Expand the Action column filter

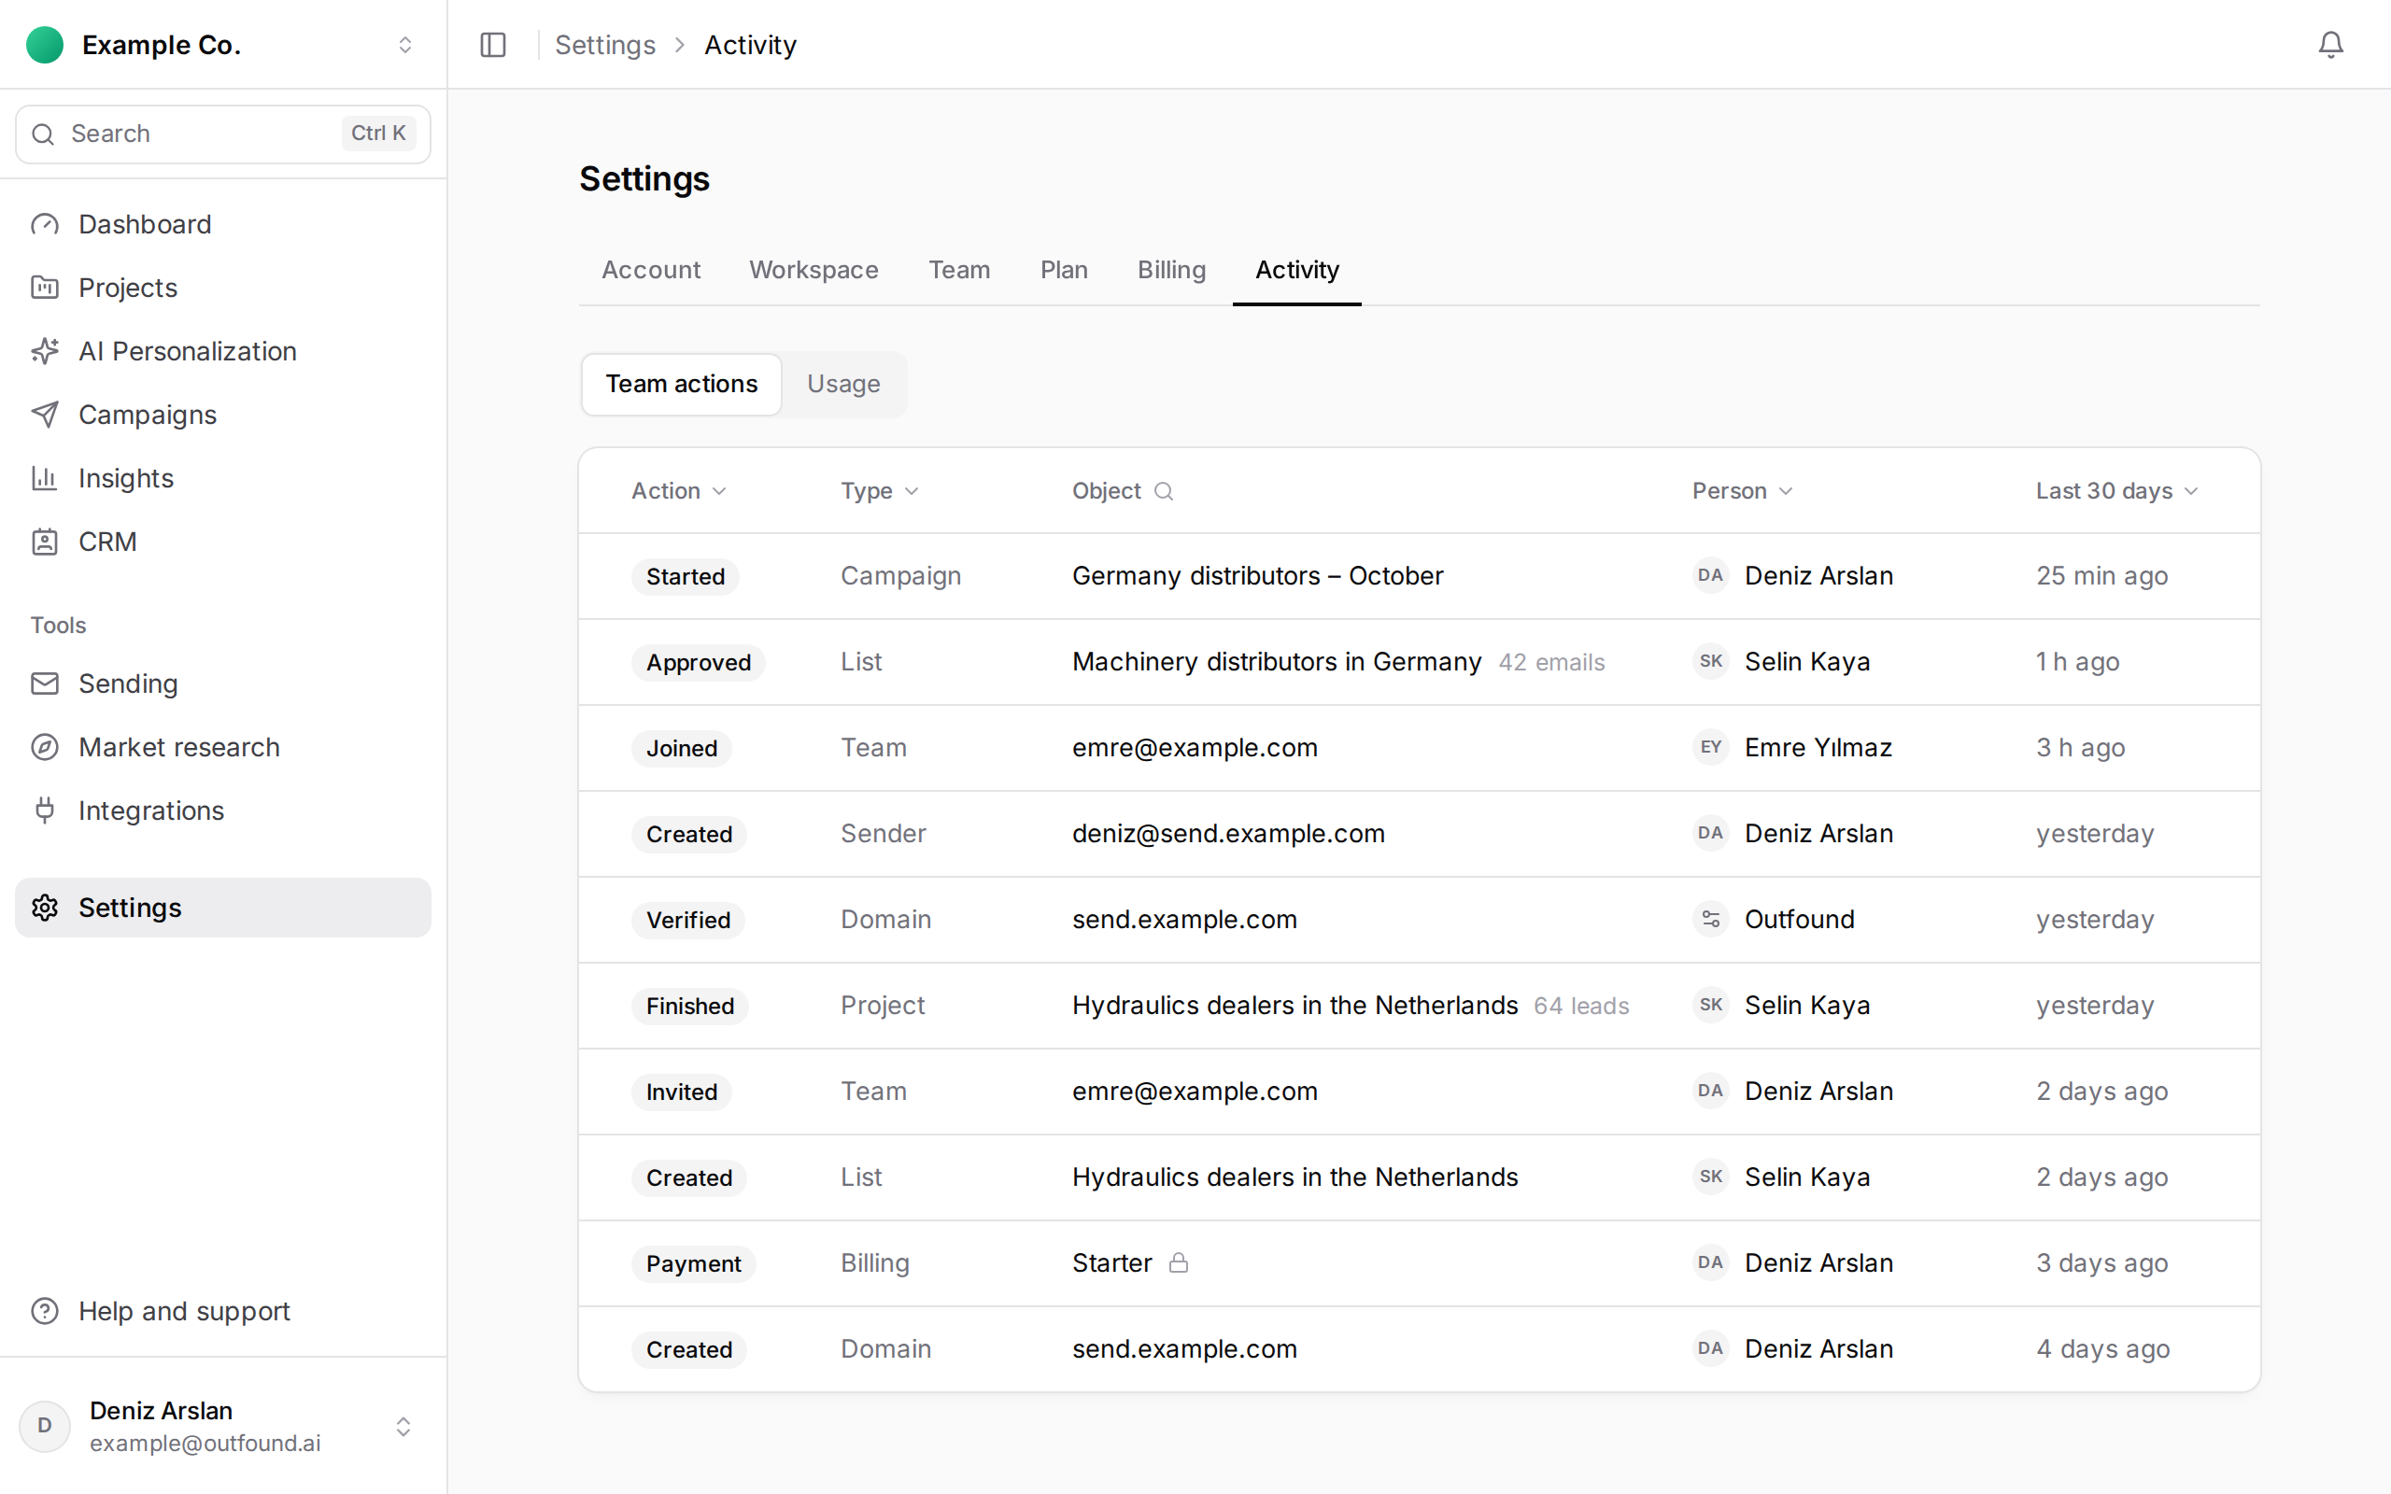(x=679, y=491)
